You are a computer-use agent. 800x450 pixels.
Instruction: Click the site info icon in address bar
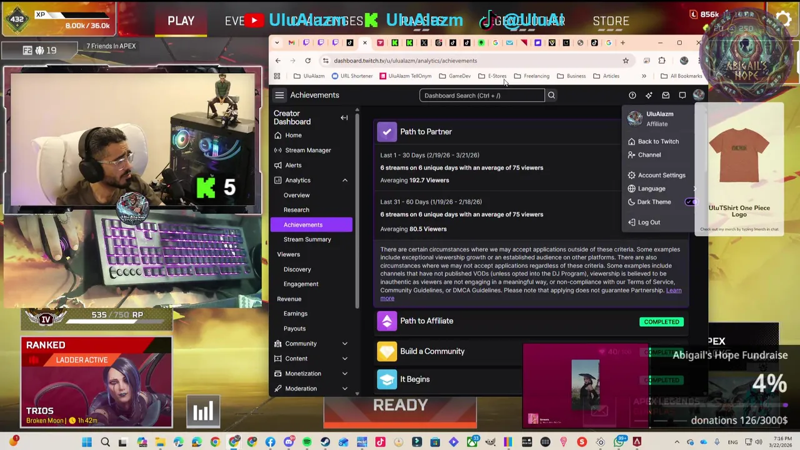click(326, 61)
